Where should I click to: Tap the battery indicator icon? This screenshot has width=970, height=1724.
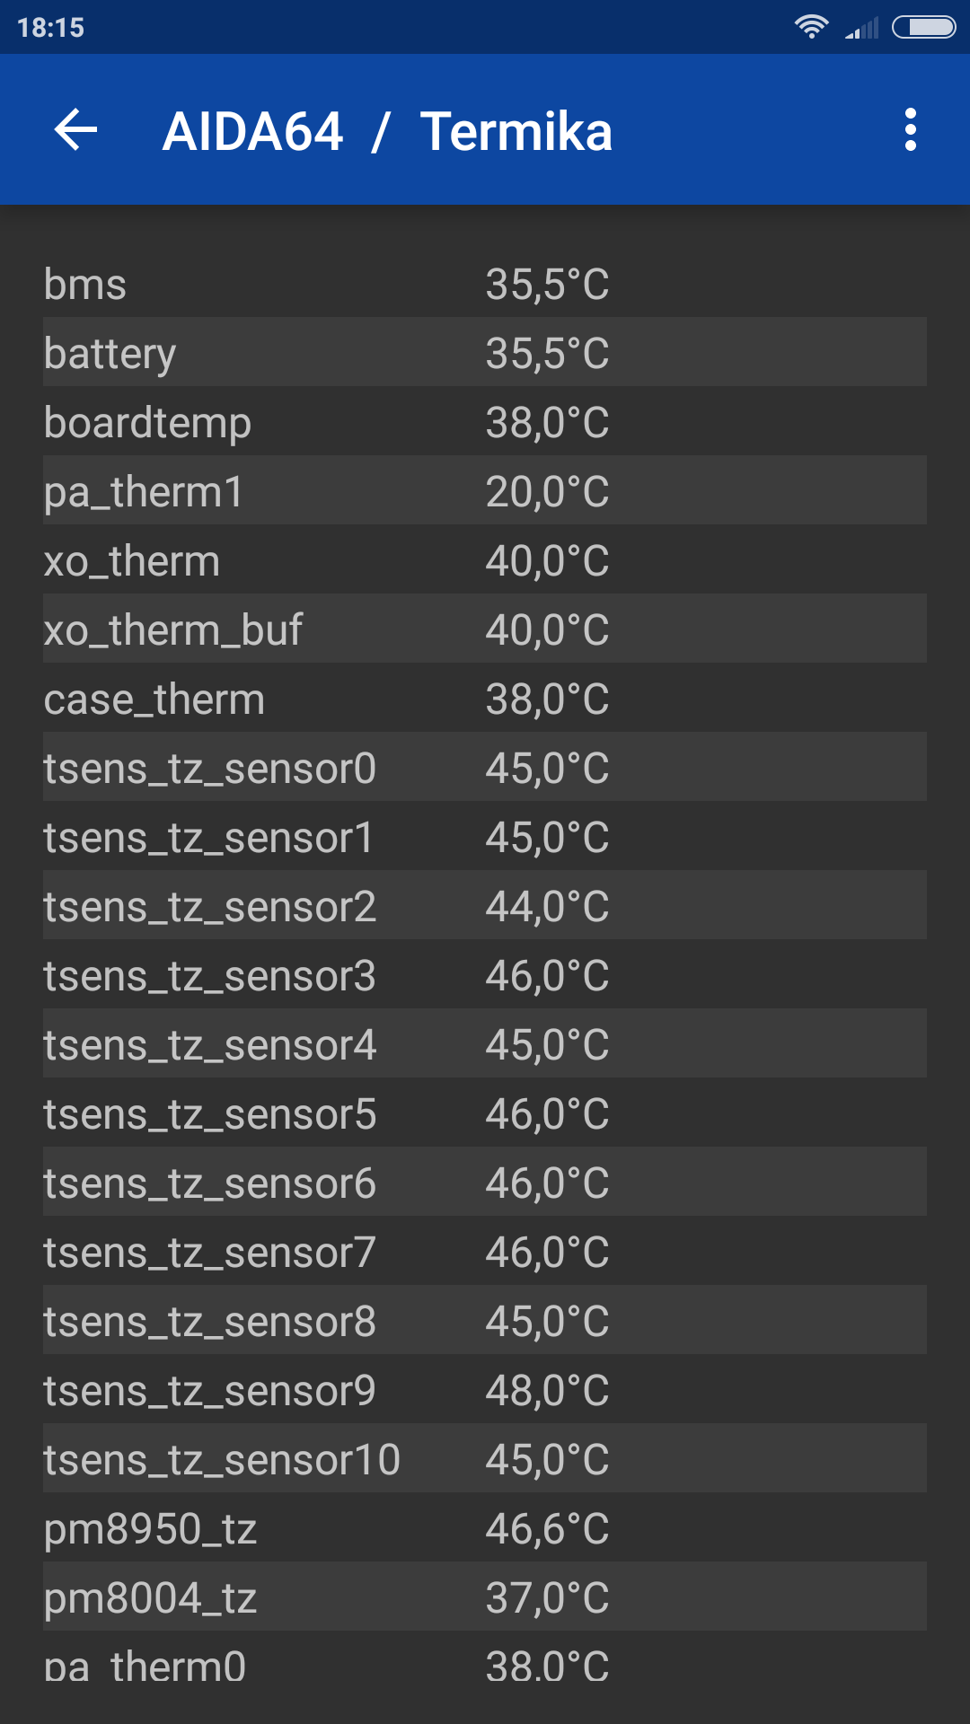pyautogui.click(x=923, y=27)
